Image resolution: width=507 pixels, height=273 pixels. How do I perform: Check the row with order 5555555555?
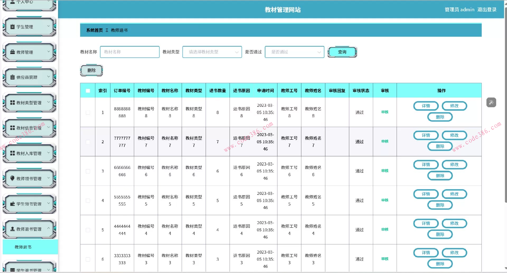(88, 201)
